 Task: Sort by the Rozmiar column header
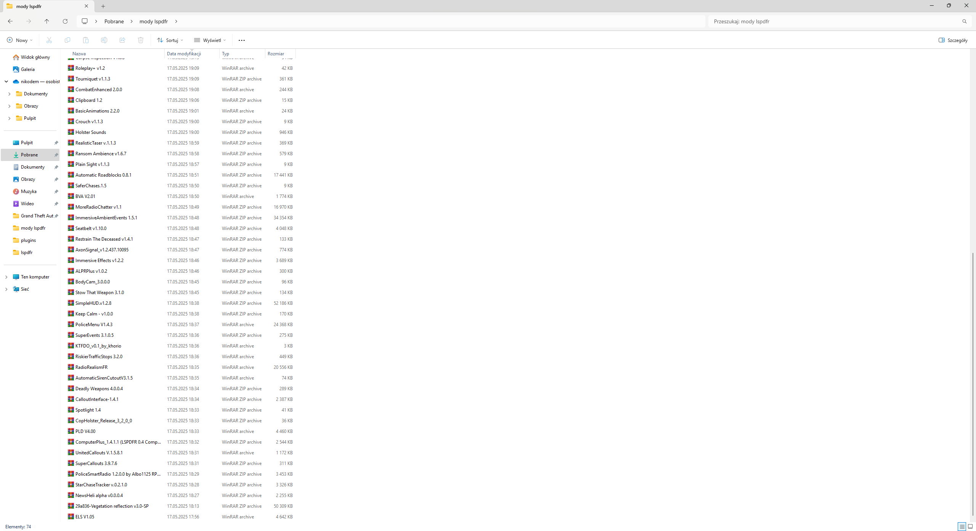click(276, 54)
